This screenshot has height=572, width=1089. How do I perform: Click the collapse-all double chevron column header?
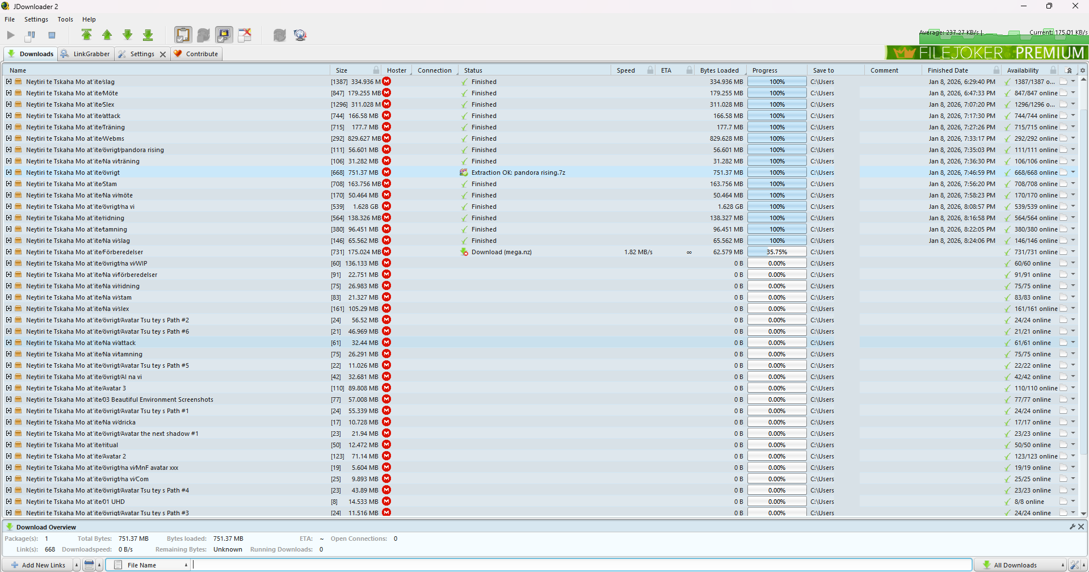click(x=1069, y=70)
